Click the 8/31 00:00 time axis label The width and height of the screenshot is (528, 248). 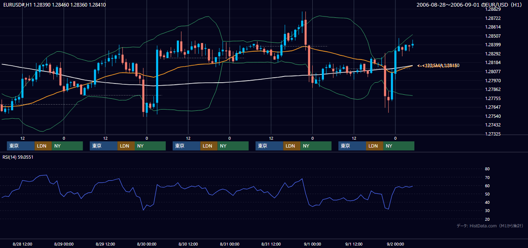(229, 244)
